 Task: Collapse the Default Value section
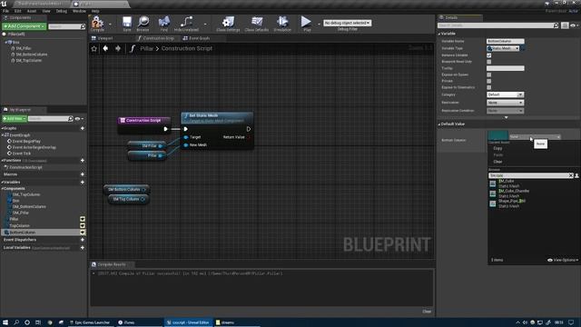[439, 124]
